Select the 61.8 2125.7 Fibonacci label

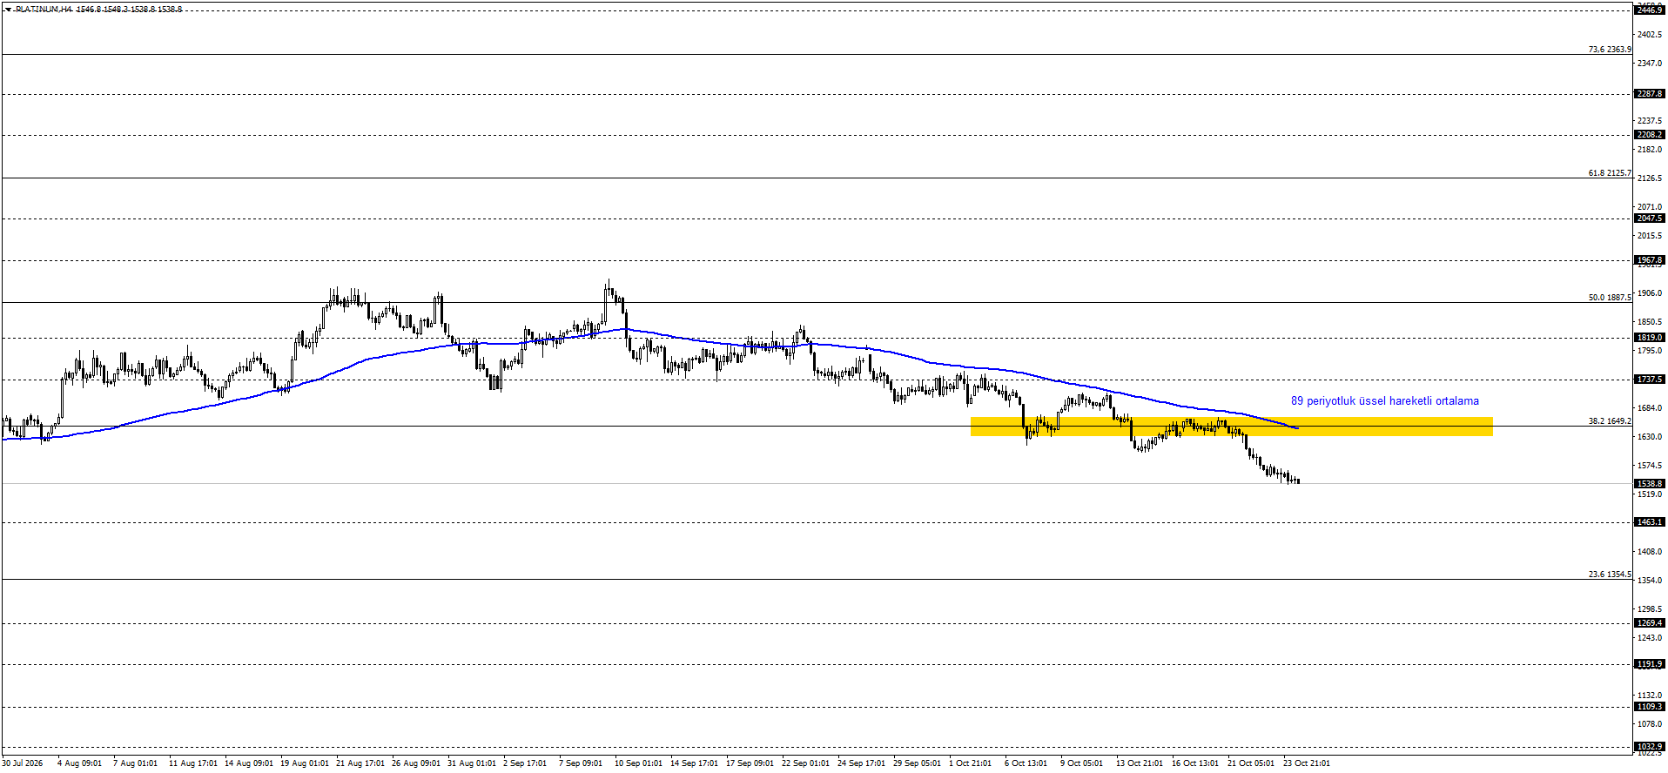1610,173
